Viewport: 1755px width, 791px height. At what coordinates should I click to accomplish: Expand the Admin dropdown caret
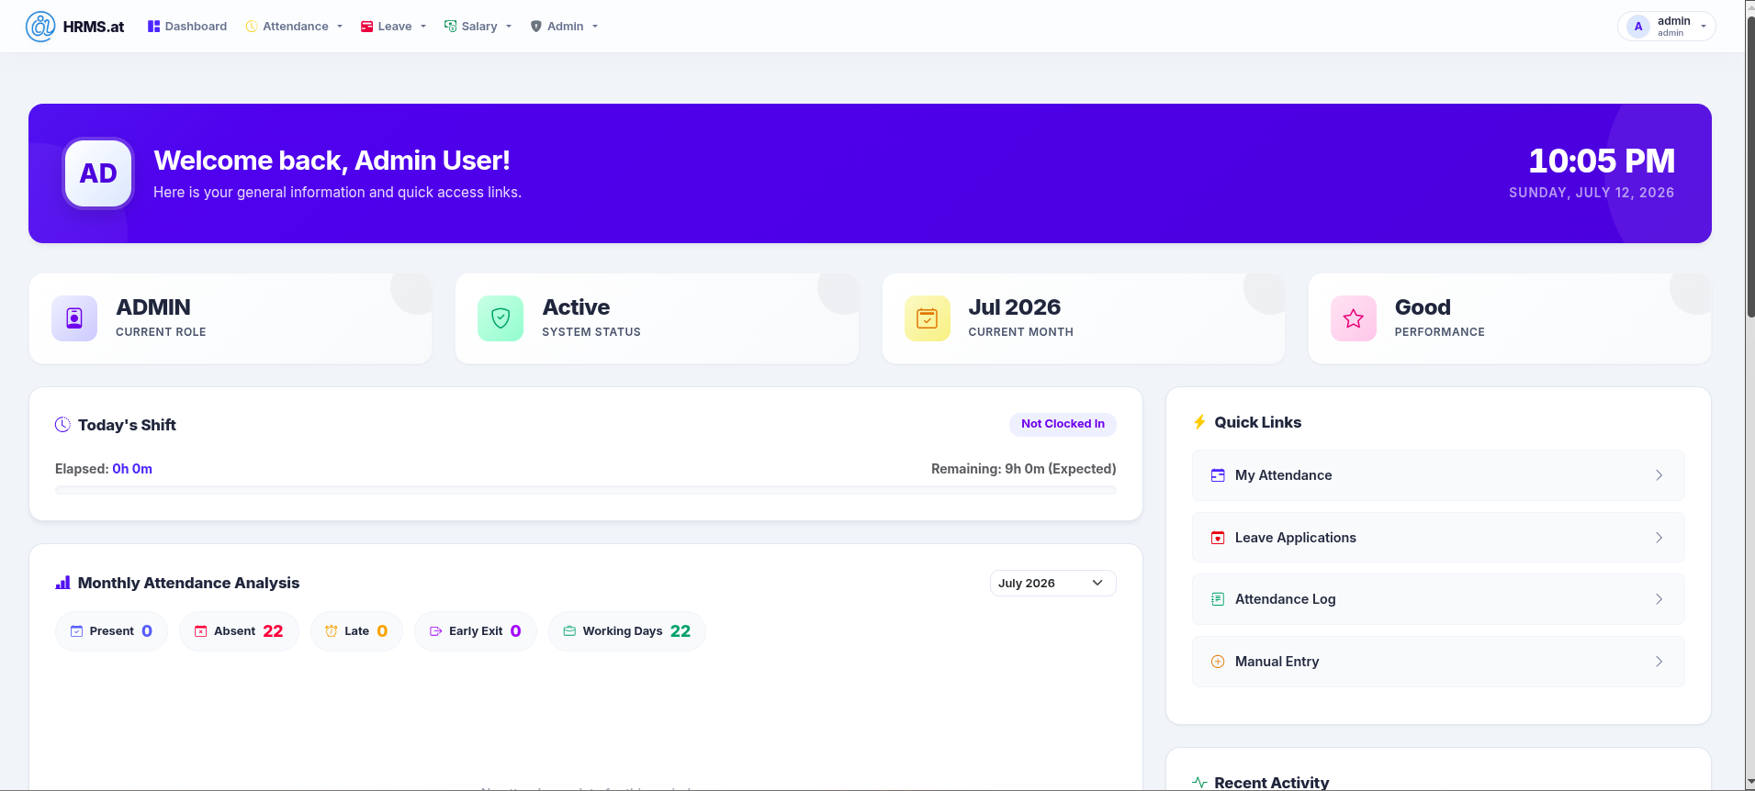595,27
